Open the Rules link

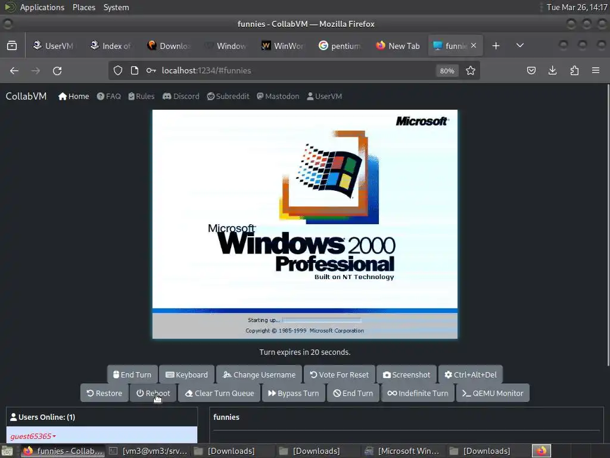coord(141,96)
